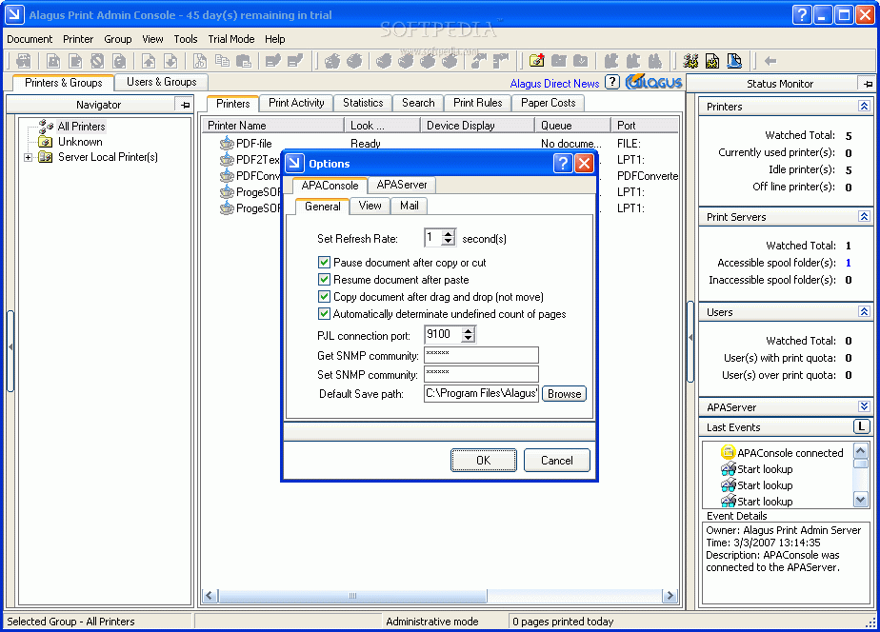Open the Print Activity tab
880x632 pixels.
pos(296,103)
